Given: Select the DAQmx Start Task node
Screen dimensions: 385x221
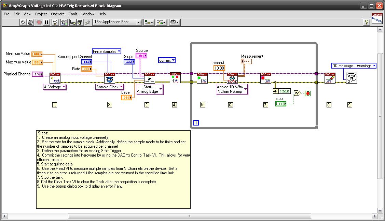Looking at the screenshot, I should (202, 78).
